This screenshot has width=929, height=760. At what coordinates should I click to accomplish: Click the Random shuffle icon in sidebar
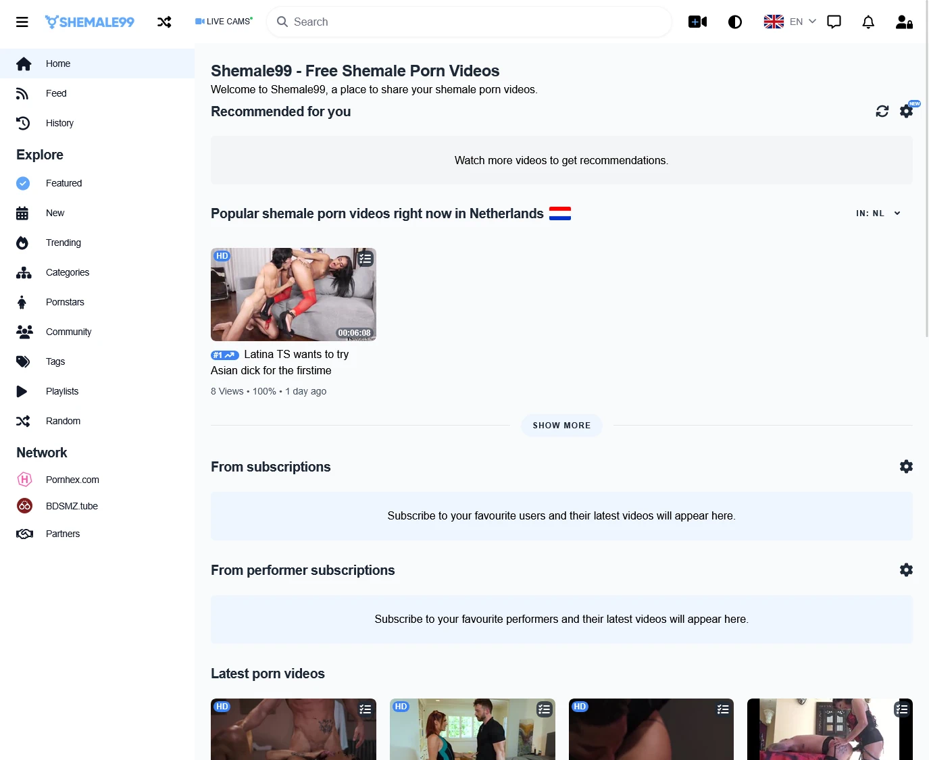click(23, 421)
